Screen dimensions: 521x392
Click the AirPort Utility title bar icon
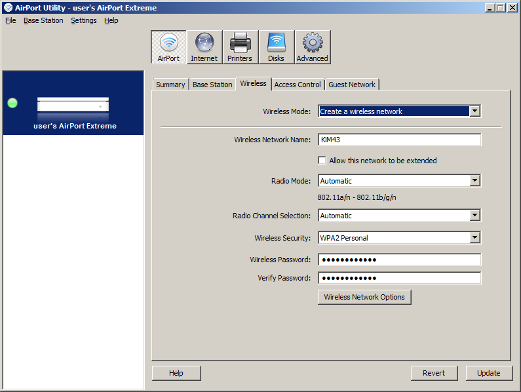tap(8, 8)
